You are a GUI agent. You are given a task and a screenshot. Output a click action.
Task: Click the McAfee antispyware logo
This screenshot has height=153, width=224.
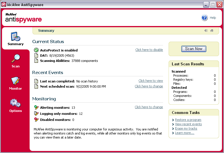point(24,18)
